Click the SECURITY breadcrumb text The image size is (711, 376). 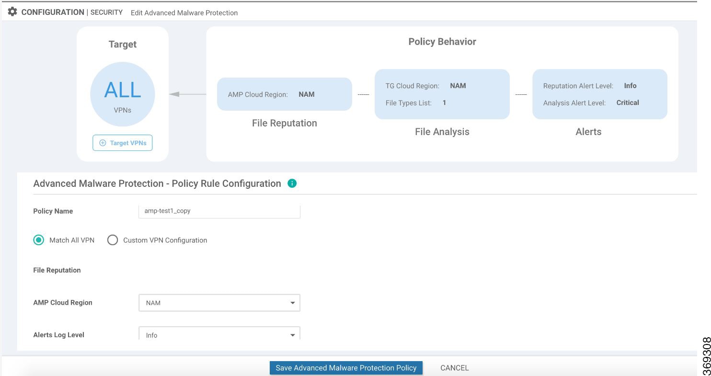(106, 12)
